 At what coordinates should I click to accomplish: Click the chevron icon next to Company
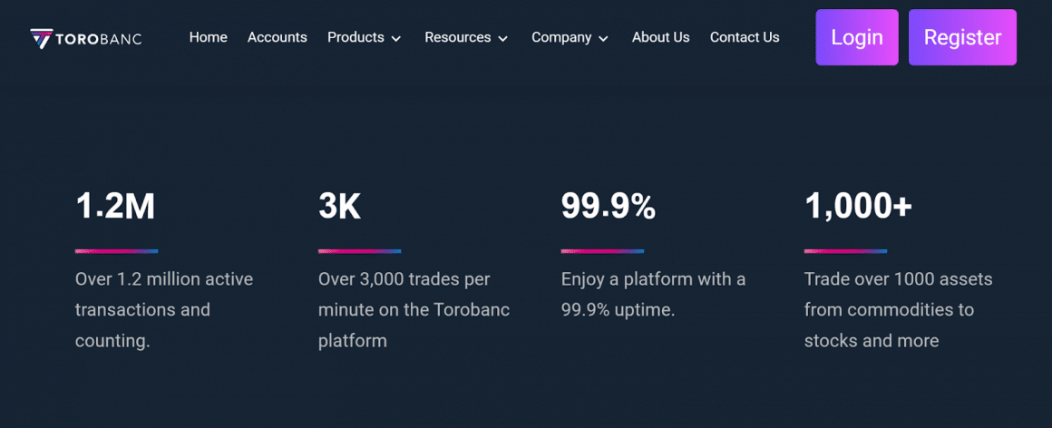[603, 39]
